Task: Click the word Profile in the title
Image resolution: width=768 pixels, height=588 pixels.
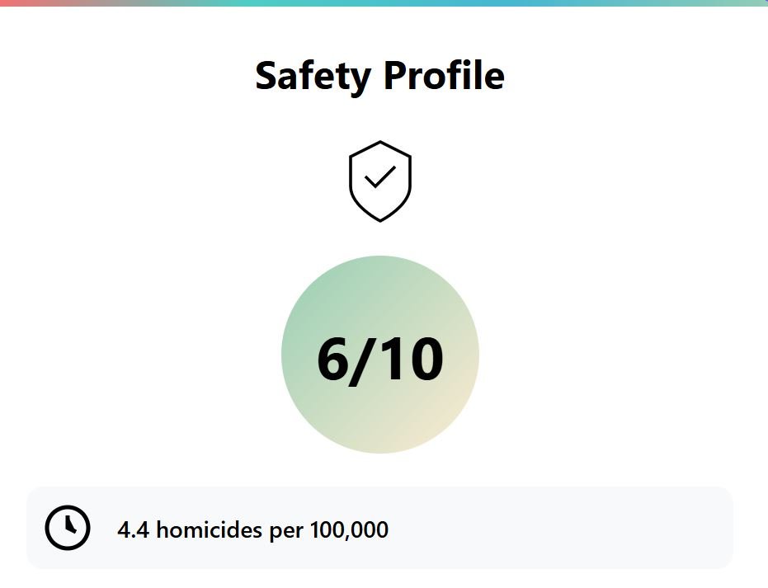Action: pyautogui.click(x=445, y=75)
